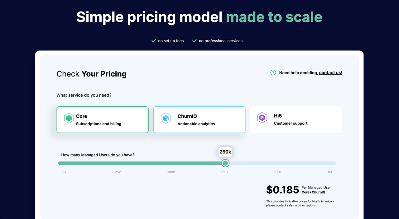
Task: Click the checkmark beside no professional services
Action: click(195, 41)
